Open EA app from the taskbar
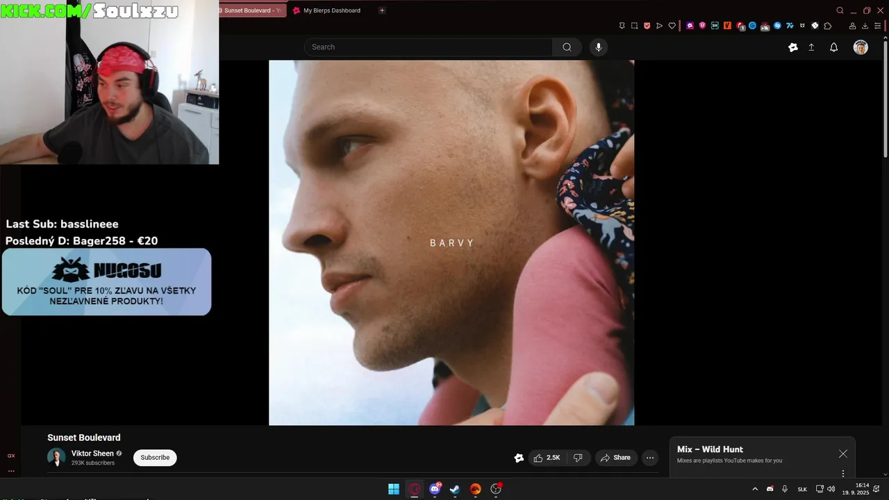Screen dimensions: 889x500 476,489
